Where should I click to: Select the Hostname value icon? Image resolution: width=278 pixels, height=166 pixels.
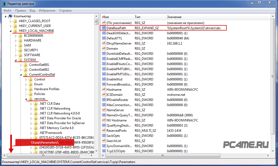click(x=104, y=90)
